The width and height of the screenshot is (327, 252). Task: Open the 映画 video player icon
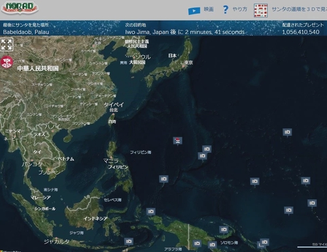pyautogui.click(x=194, y=10)
